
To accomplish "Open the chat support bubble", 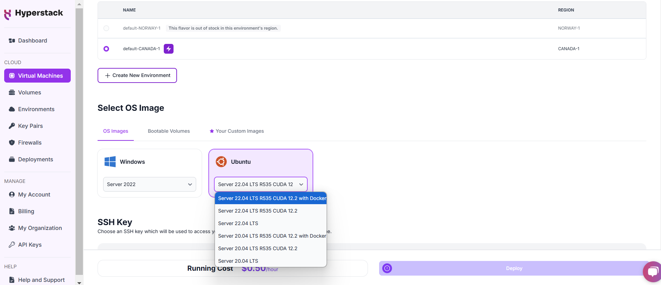I will [652, 272].
